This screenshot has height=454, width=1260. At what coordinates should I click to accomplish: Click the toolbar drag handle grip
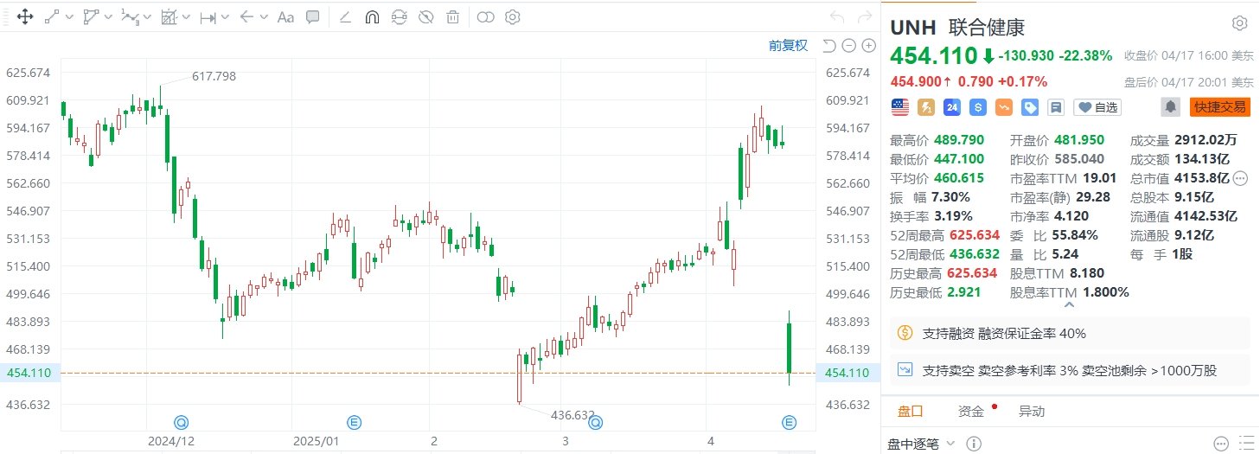point(6,16)
